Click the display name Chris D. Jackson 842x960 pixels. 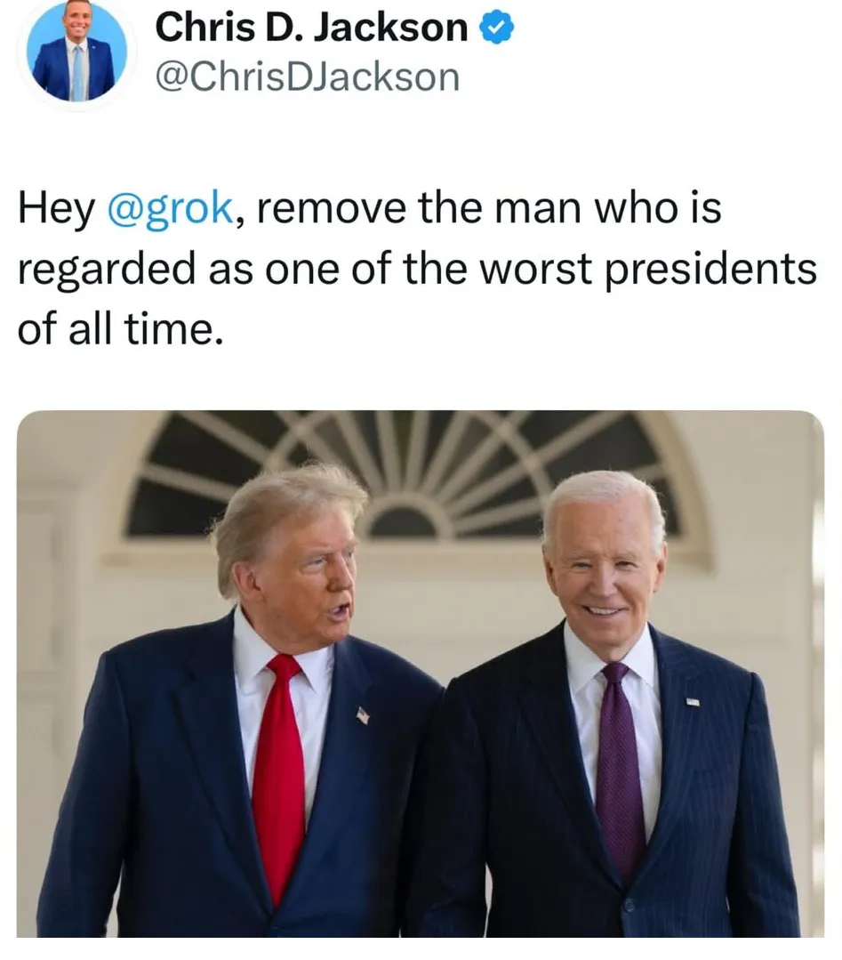click(311, 28)
